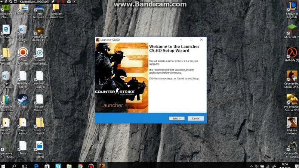299x168 pixels.
Task: Select the Hounds Online (2) icon
Action: (40, 103)
